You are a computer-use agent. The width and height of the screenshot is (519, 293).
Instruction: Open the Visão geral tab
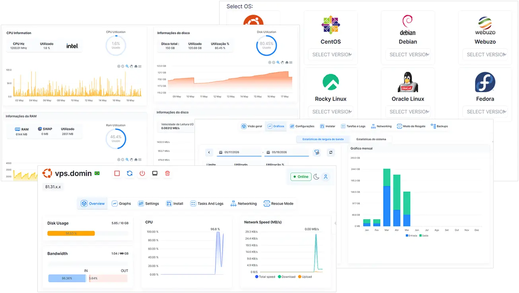251,126
